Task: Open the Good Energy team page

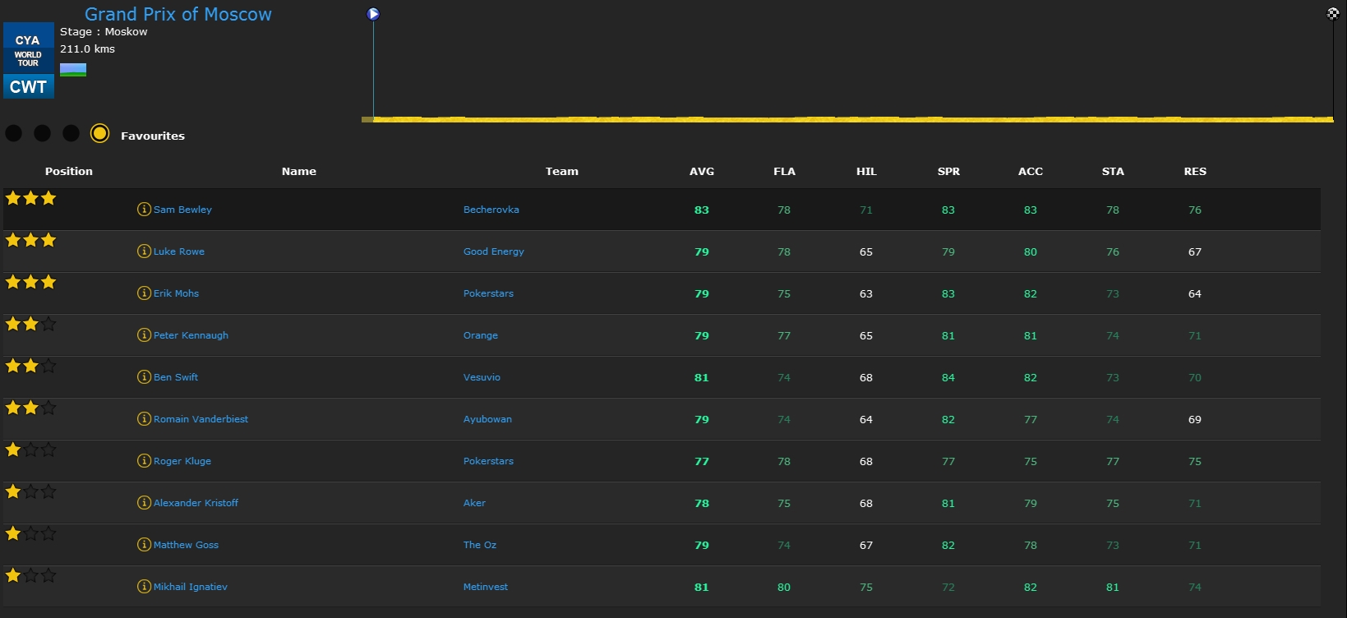Action: click(x=494, y=251)
